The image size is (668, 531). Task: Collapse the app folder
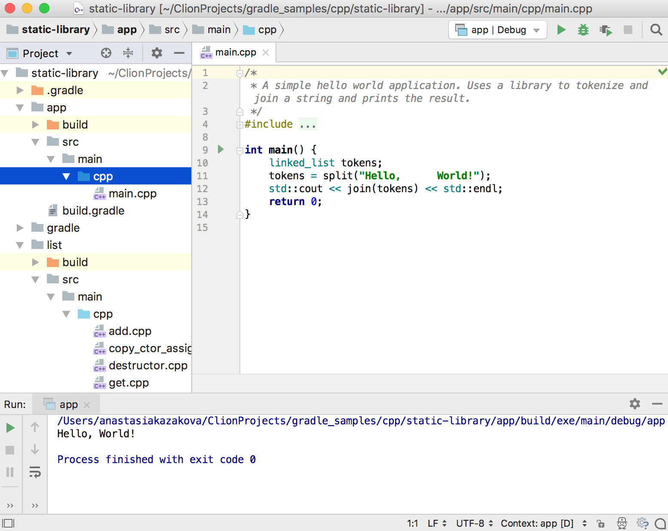[20, 107]
